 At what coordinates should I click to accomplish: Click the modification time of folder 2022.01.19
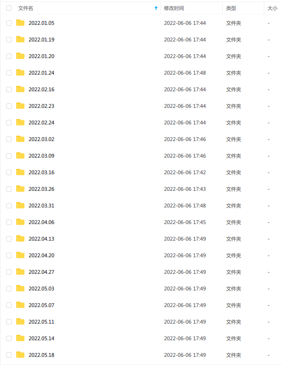point(185,39)
